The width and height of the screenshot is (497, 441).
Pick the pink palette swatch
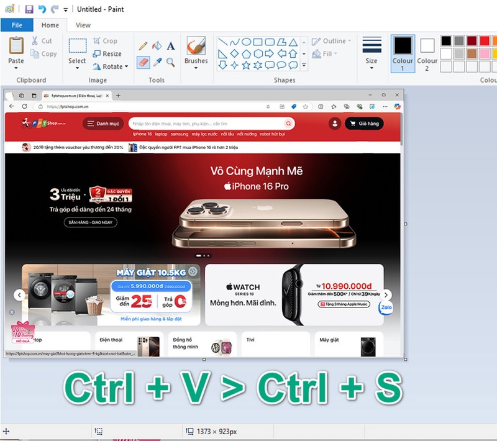pos(485,54)
